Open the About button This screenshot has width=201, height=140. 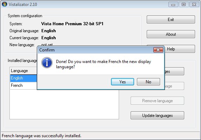click(x=171, y=34)
